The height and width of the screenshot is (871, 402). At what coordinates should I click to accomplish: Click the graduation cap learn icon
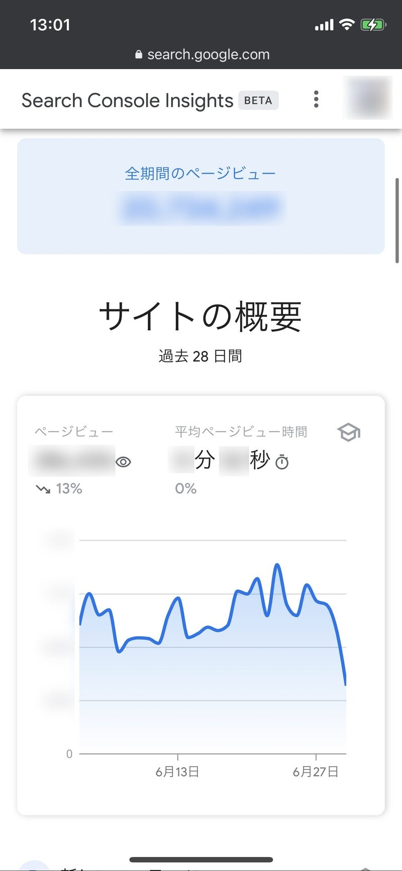click(x=349, y=432)
